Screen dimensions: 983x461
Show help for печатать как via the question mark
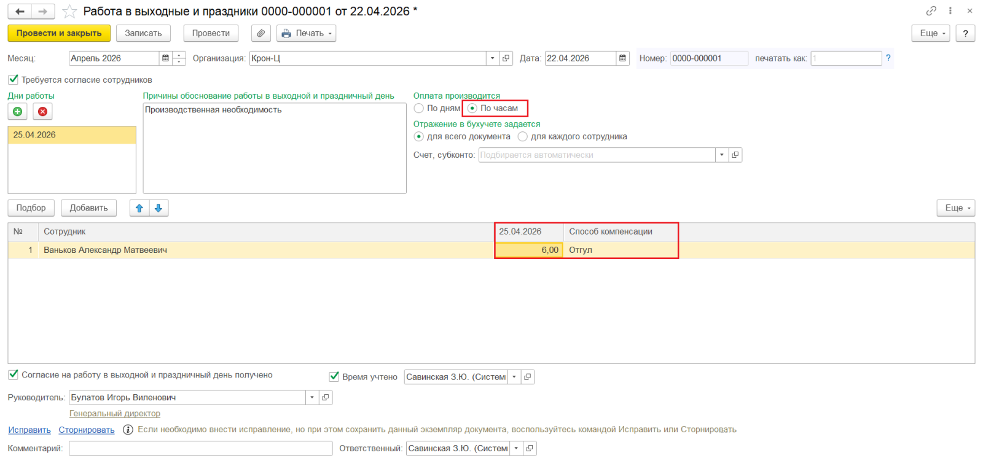[x=888, y=58]
